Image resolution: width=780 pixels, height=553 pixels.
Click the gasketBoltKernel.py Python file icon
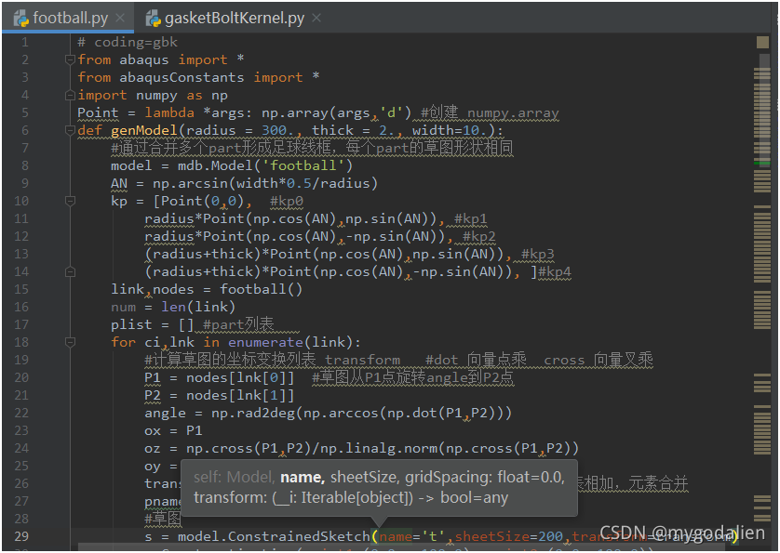tap(151, 18)
